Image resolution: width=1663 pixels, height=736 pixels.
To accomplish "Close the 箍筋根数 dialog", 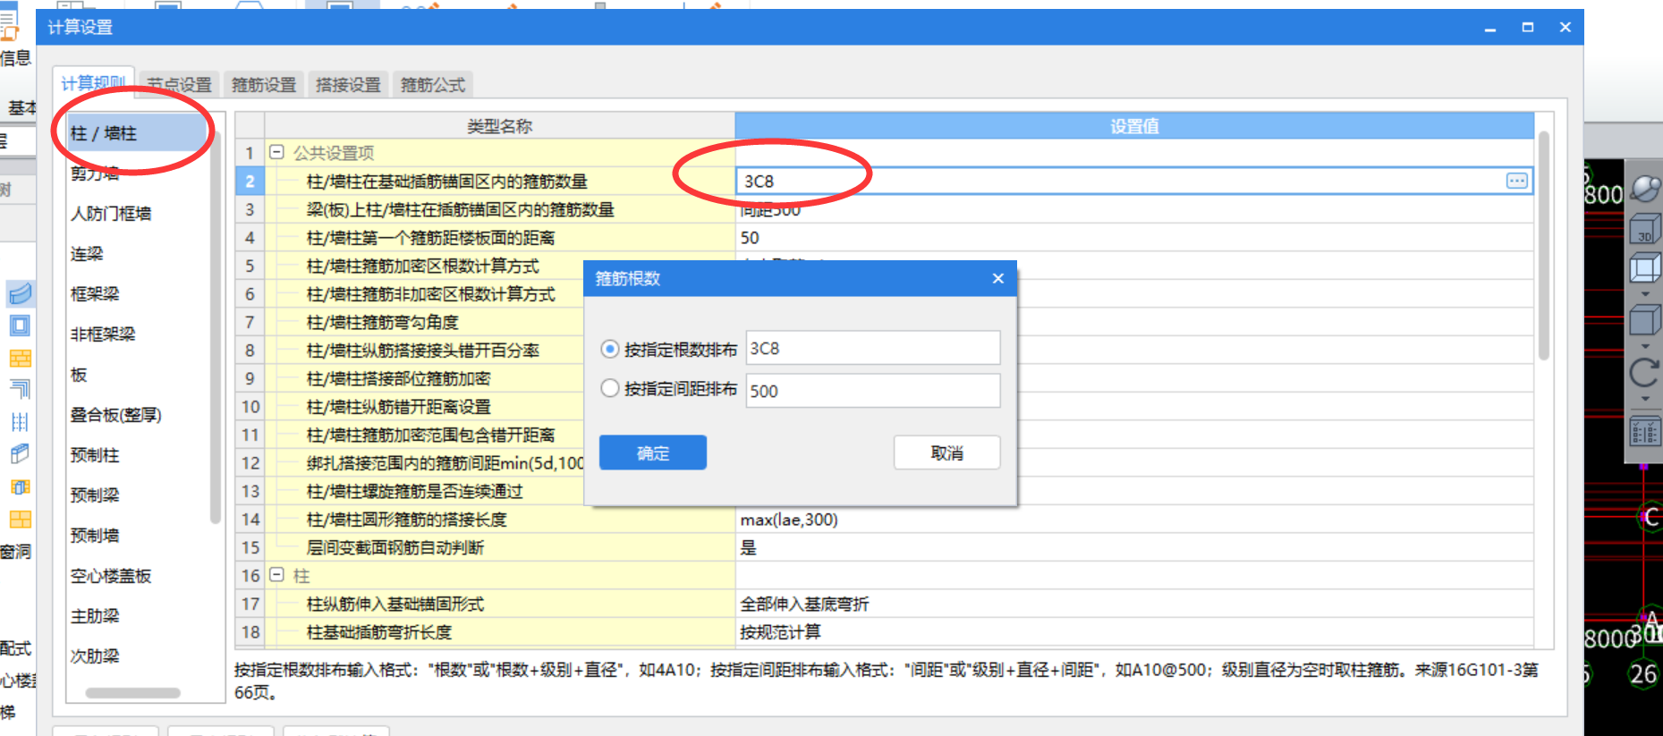I will pos(998,278).
